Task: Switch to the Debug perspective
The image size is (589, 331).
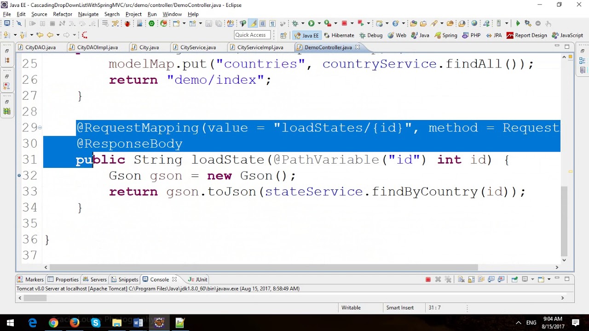Action: click(371, 35)
